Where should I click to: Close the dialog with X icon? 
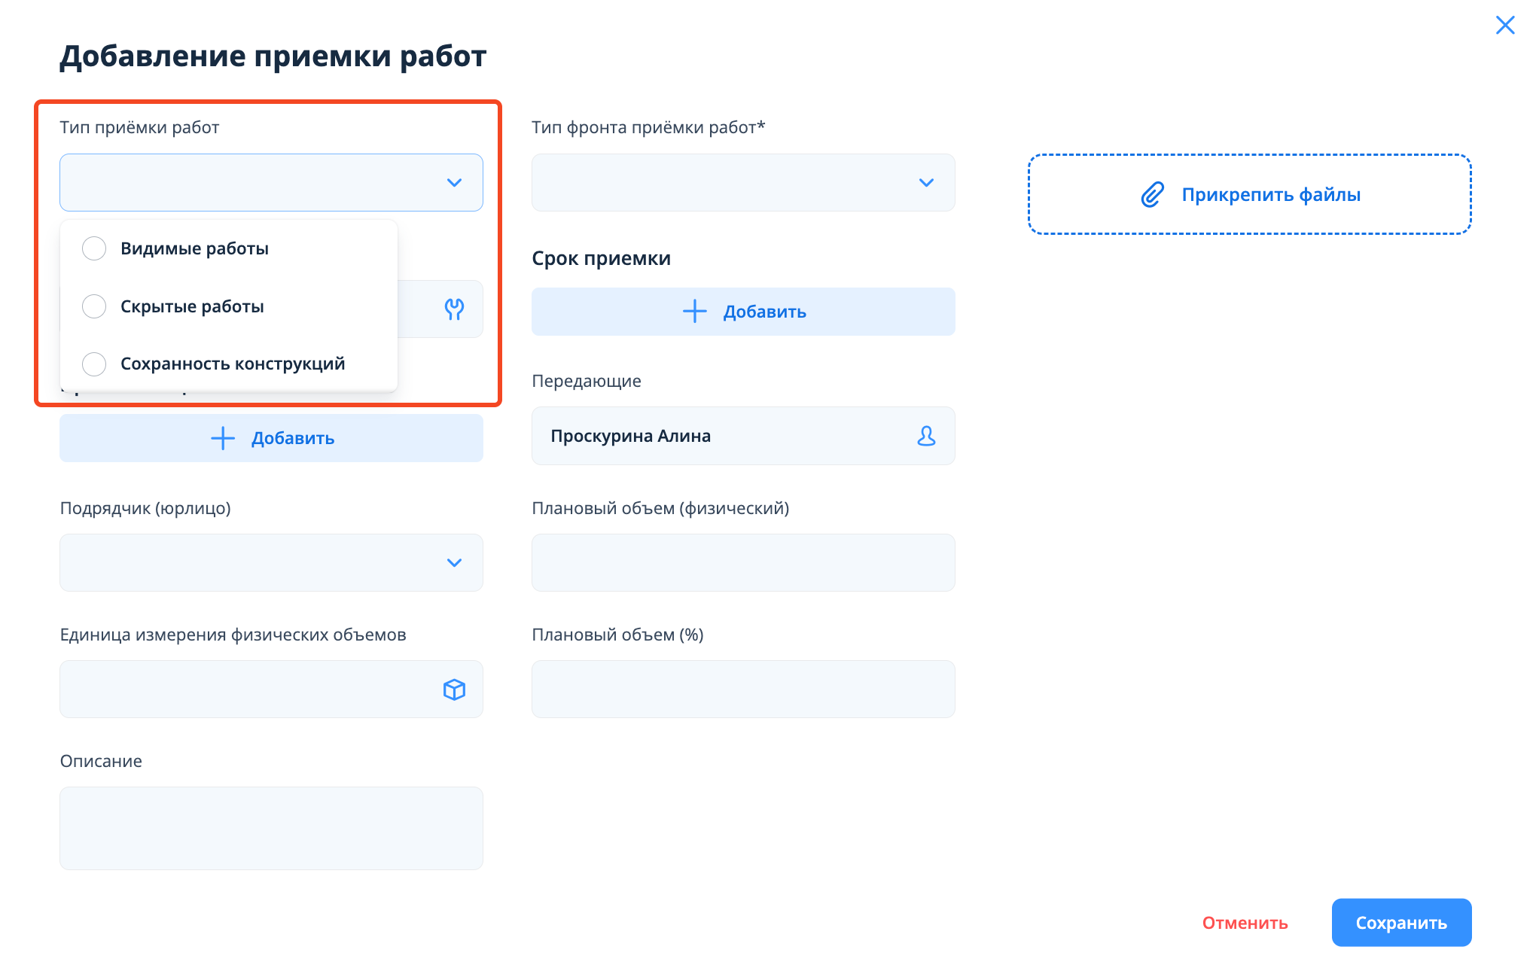(x=1504, y=26)
